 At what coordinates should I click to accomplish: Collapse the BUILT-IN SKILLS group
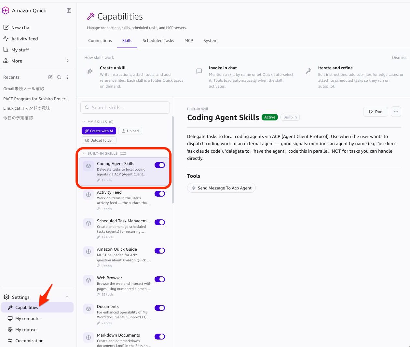(x=84, y=153)
